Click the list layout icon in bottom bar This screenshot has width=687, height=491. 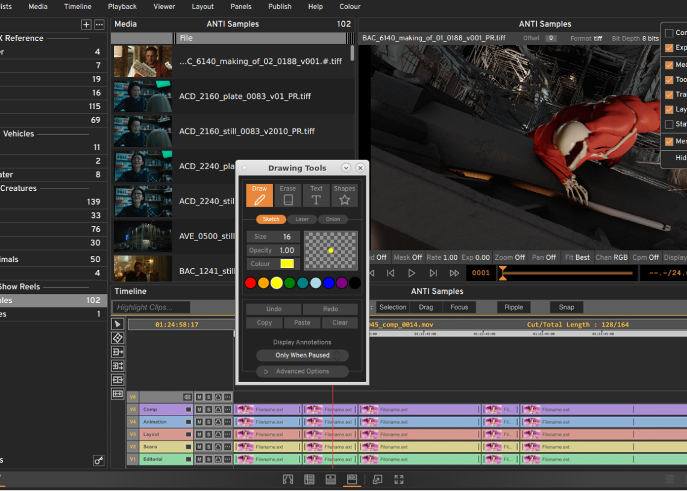(x=309, y=480)
